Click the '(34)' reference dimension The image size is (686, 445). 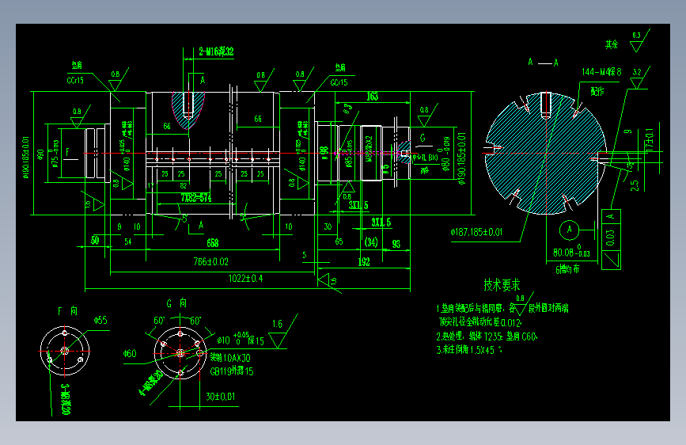tap(371, 242)
